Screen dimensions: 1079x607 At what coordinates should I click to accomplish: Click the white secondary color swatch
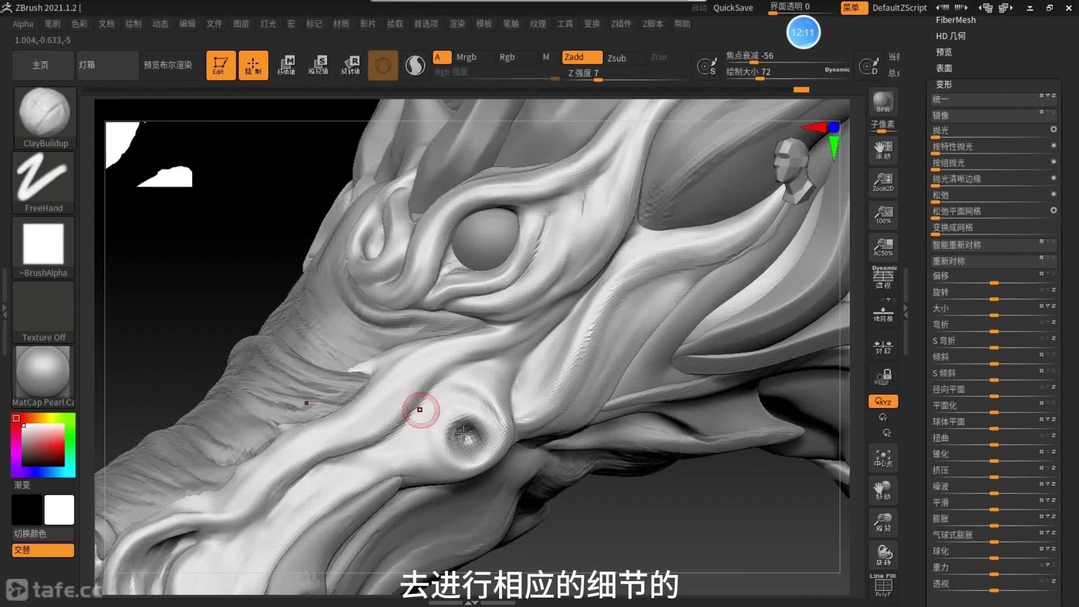59,510
